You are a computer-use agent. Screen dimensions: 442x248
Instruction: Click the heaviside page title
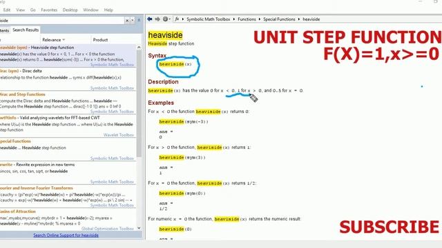pyautogui.click(x=166, y=35)
